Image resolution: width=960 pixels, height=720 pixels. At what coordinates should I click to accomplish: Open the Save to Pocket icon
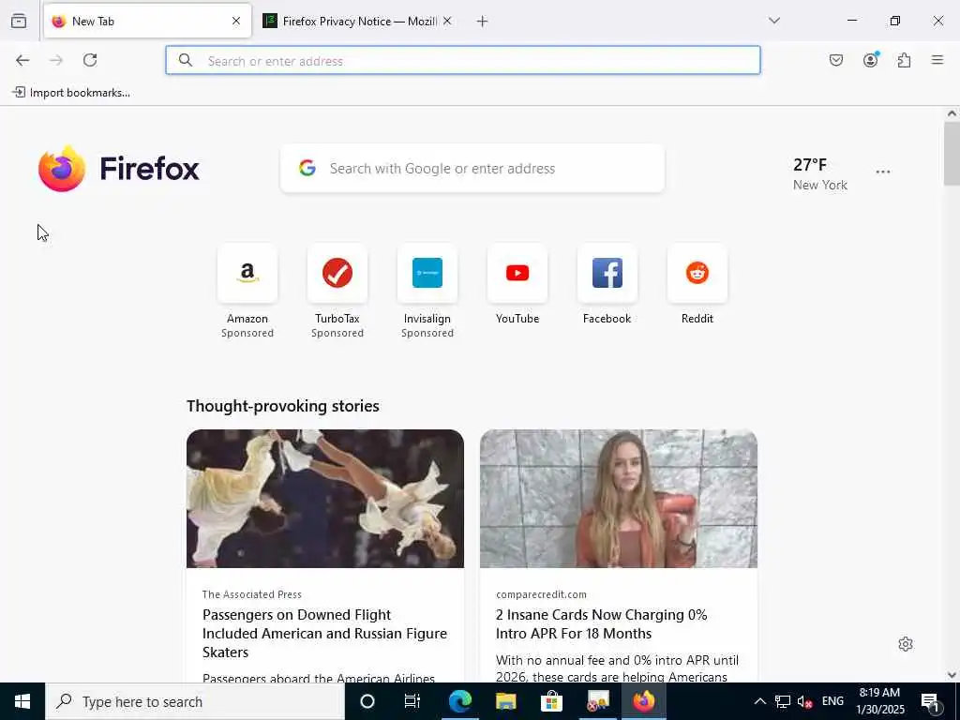pyautogui.click(x=835, y=60)
